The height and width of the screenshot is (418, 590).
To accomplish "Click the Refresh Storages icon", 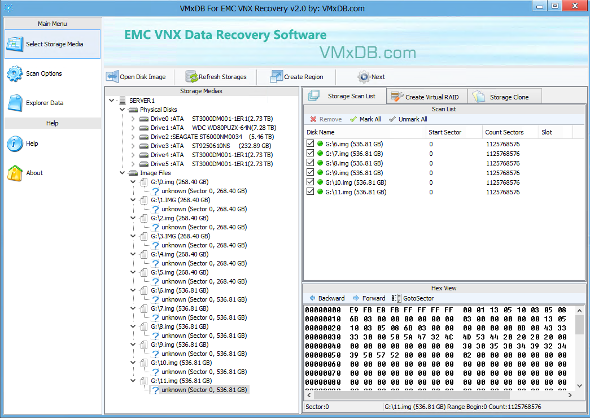I will (191, 77).
